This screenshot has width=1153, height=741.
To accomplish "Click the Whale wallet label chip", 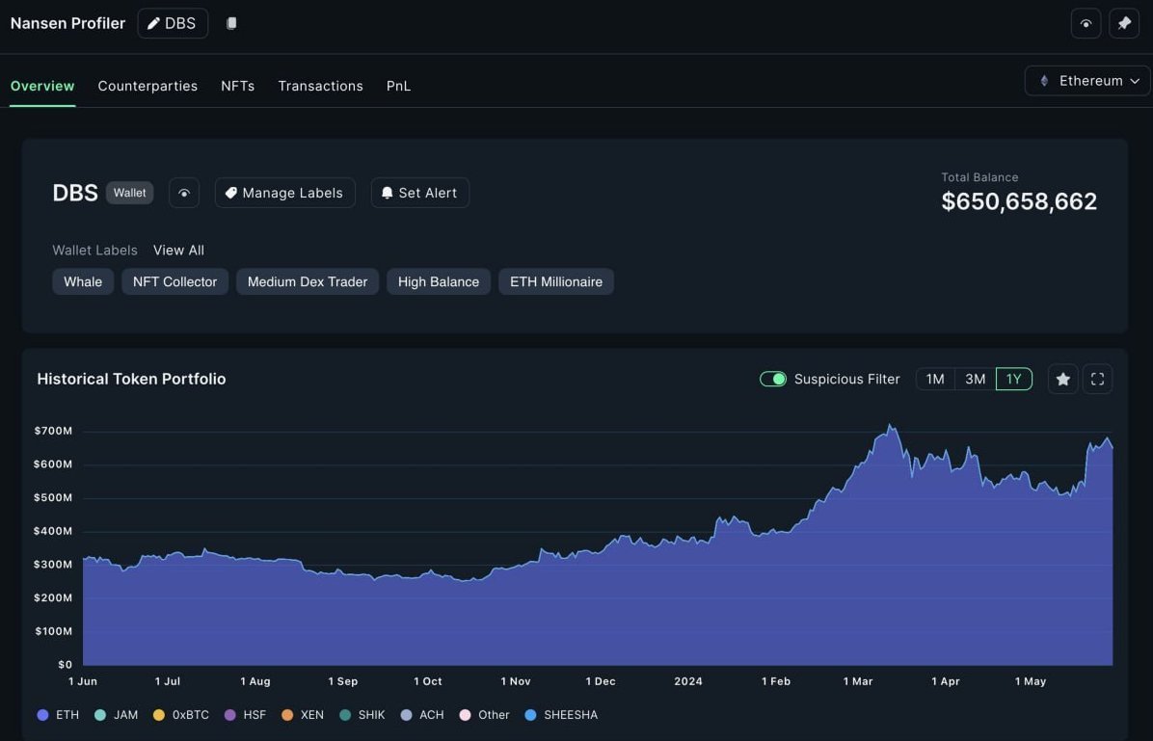I will [x=82, y=281].
